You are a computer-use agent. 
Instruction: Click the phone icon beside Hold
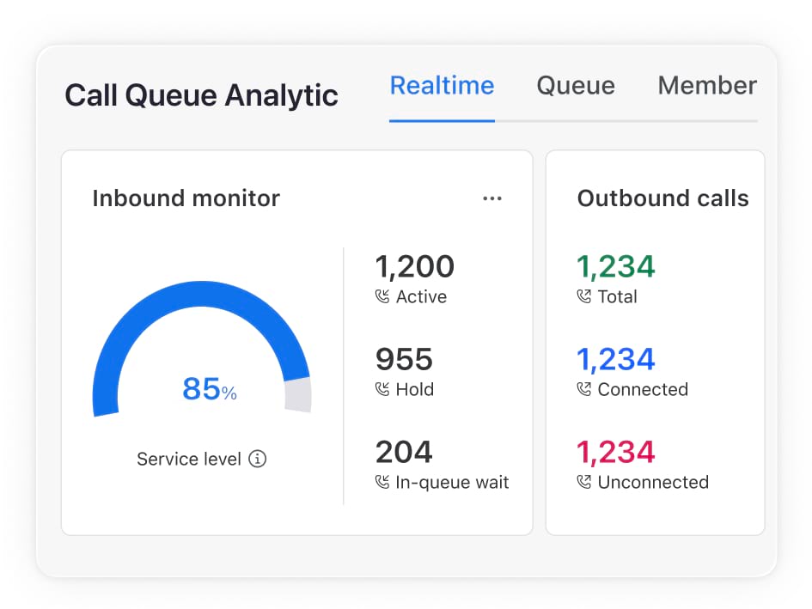(x=382, y=390)
